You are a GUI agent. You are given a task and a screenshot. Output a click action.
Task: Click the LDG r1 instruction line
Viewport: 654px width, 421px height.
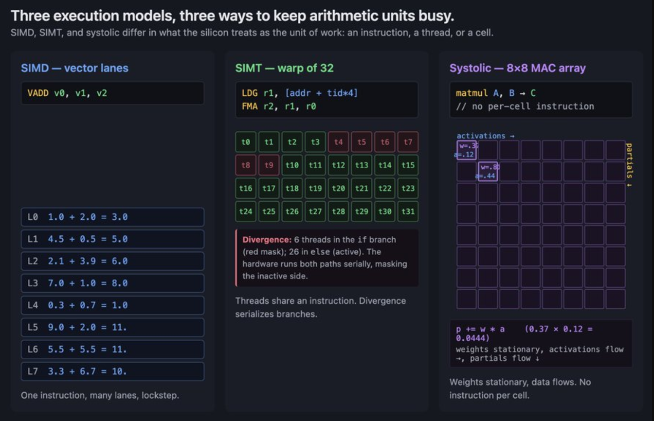299,93
